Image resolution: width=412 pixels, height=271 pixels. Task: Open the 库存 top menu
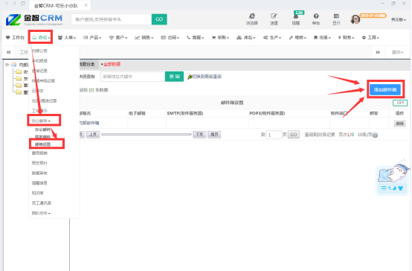pyautogui.click(x=246, y=38)
